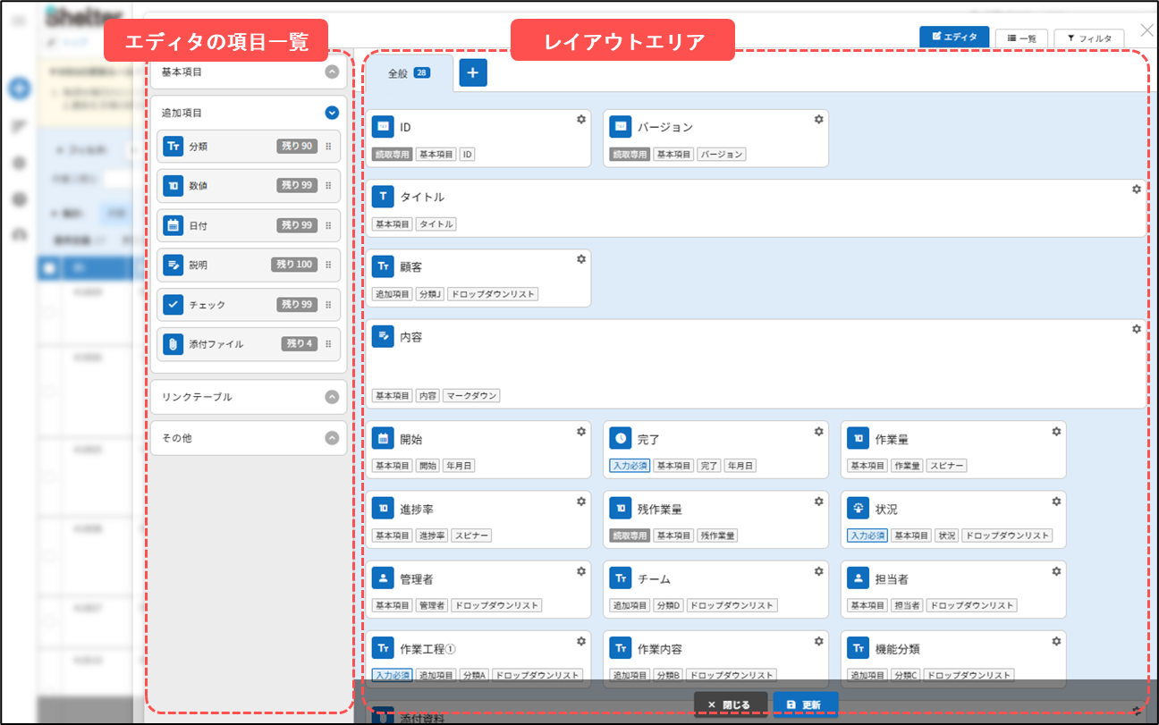Viewport: 1159px width, 725px height.
Task: Open settings gear on 残作業量 card
Action: click(x=818, y=501)
